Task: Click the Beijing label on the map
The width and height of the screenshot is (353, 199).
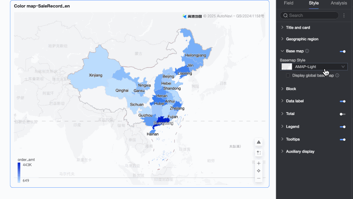Action: pyautogui.click(x=168, y=77)
